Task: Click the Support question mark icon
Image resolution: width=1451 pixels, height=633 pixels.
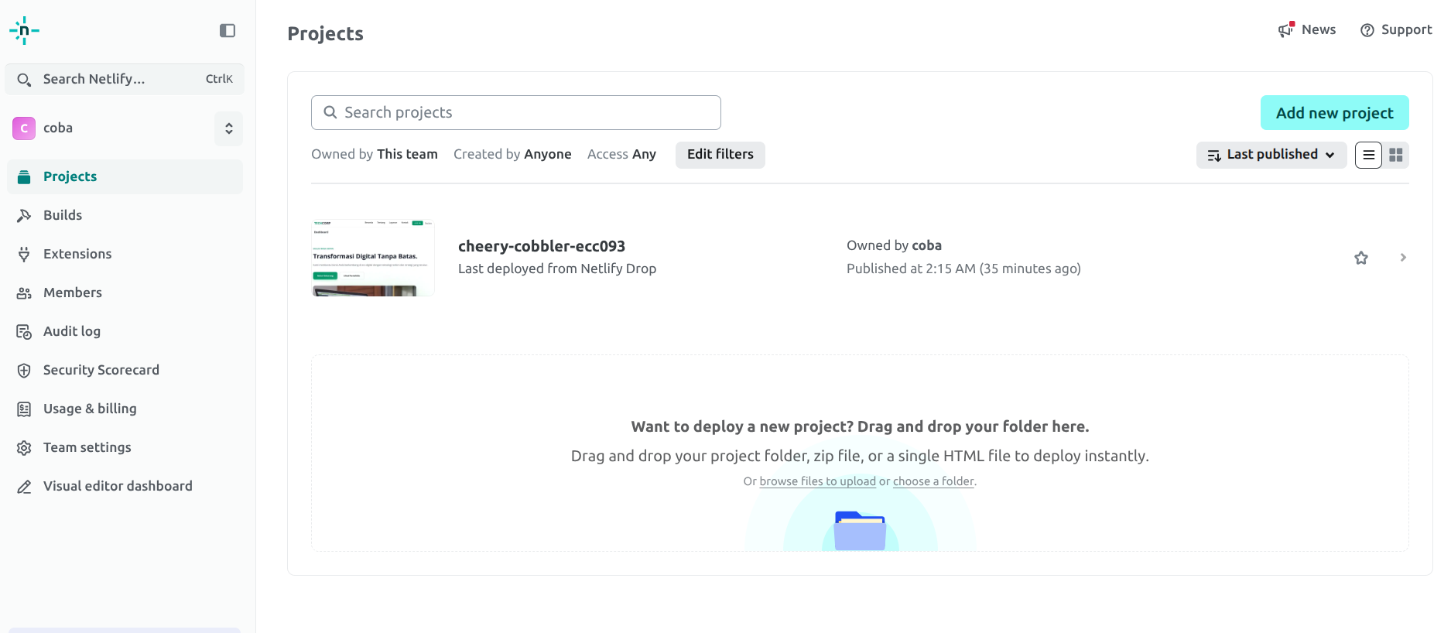Action: tap(1367, 30)
